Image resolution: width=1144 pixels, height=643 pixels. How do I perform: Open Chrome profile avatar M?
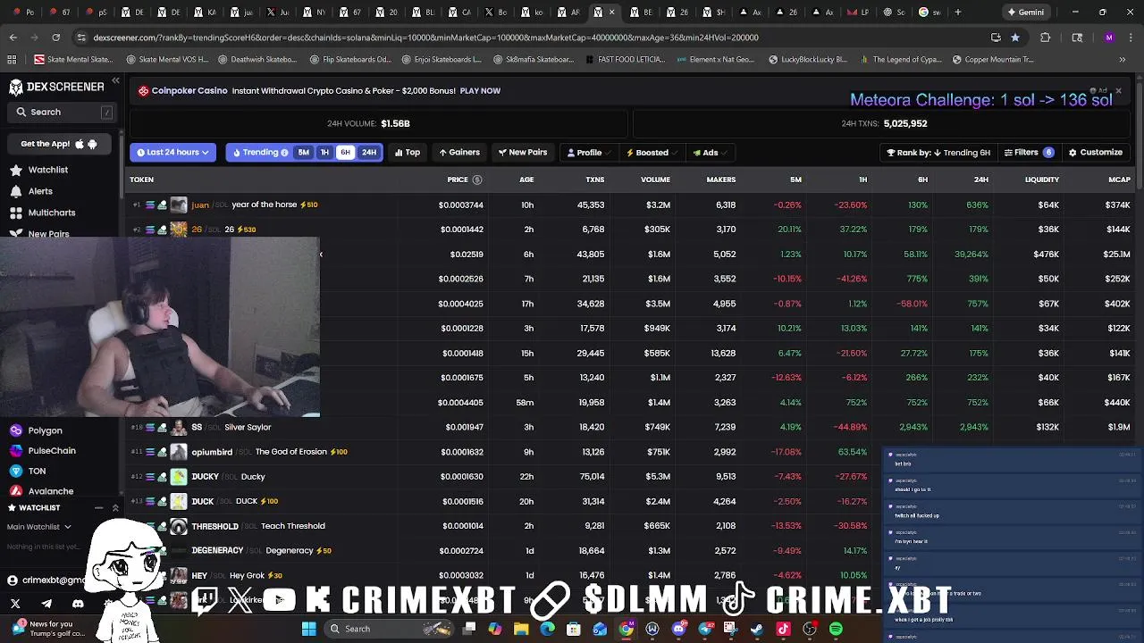1109,38
